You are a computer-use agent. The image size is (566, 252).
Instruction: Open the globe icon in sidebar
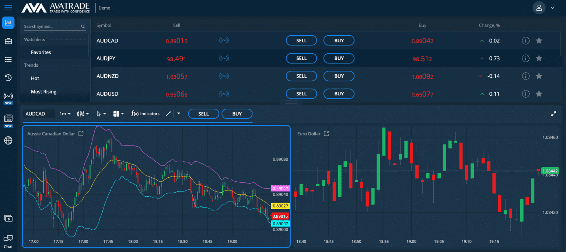(x=8, y=140)
